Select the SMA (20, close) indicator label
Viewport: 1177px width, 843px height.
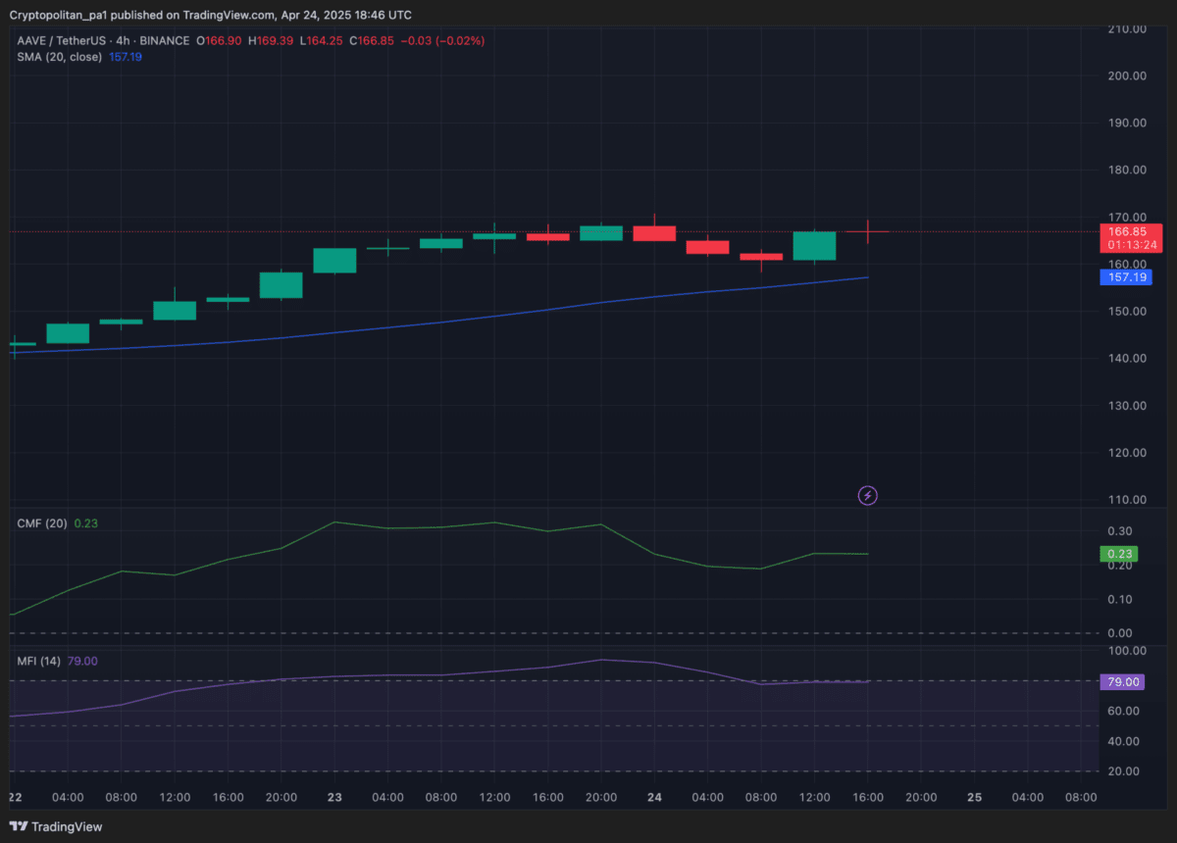59,57
